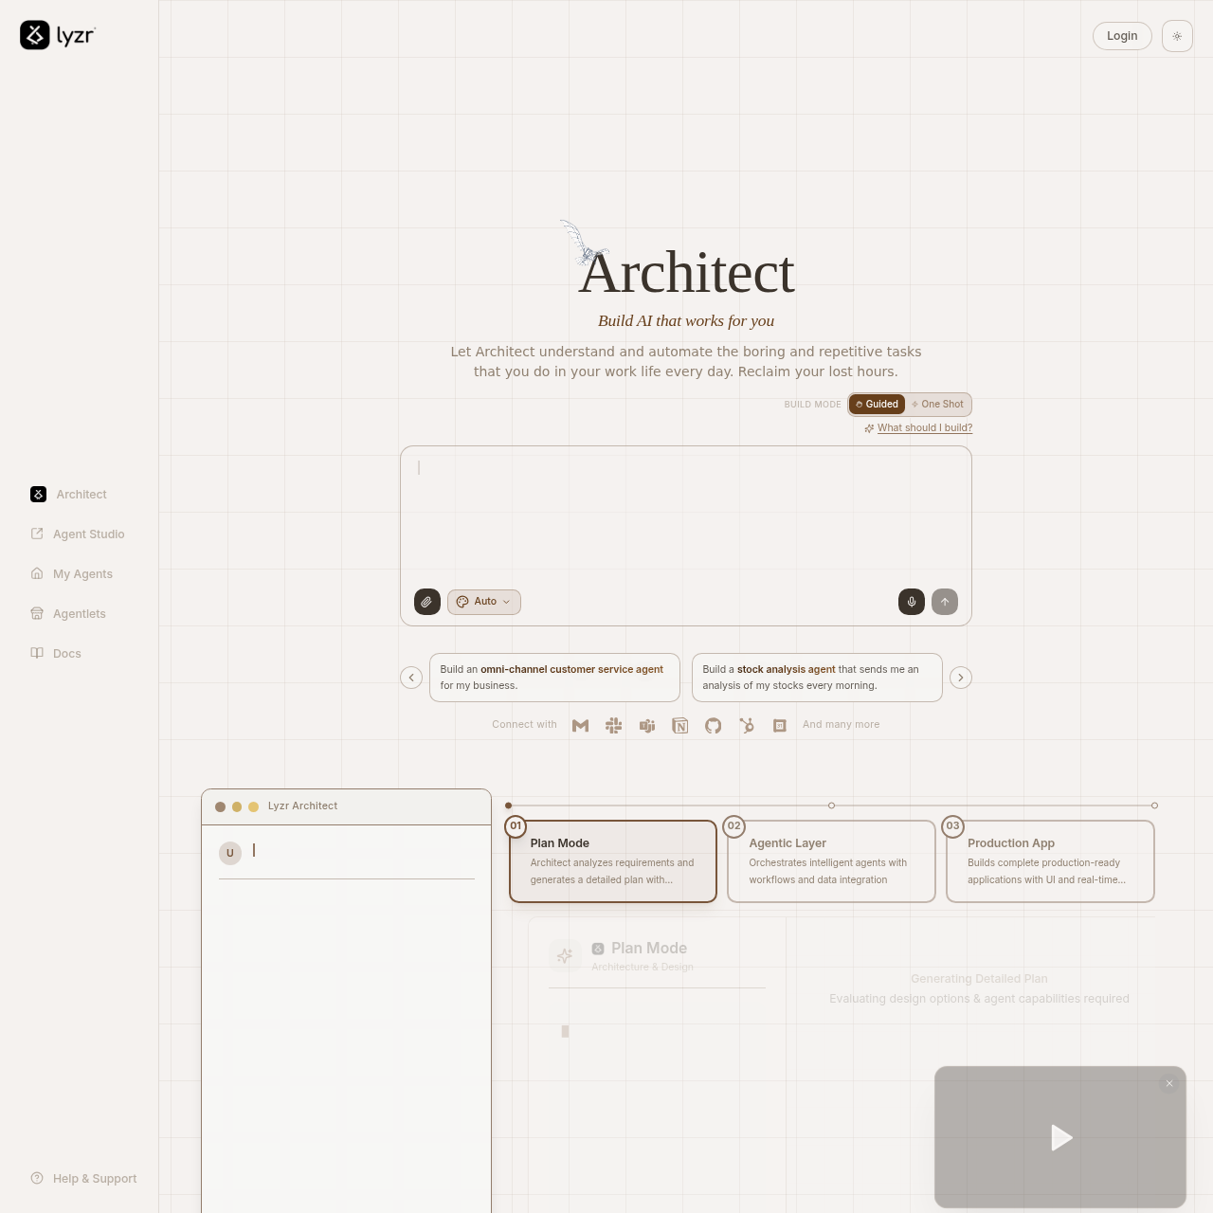Image resolution: width=1213 pixels, height=1213 pixels.
Task: Open the Notion integration icon
Action: point(680,725)
